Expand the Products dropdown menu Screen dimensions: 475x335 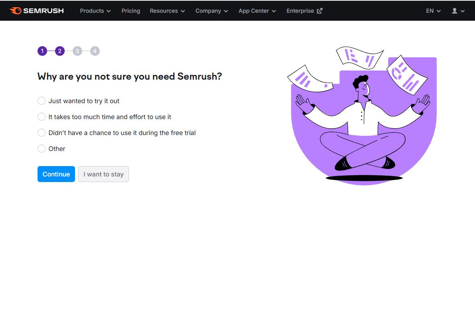point(95,11)
